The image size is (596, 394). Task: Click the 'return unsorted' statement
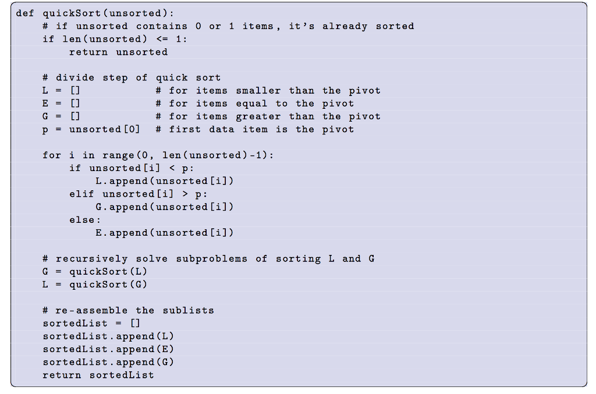pos(118,52)
